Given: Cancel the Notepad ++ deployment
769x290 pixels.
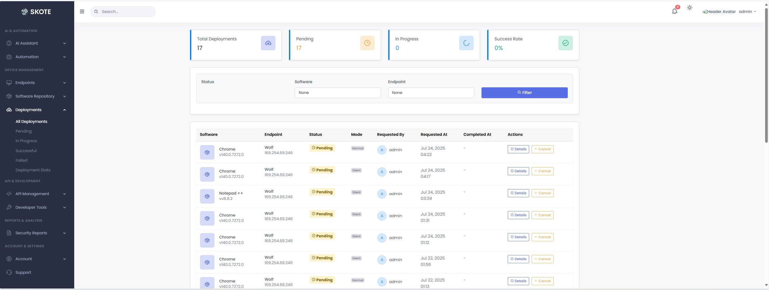Looking at the screenshot, I should 542,193.
